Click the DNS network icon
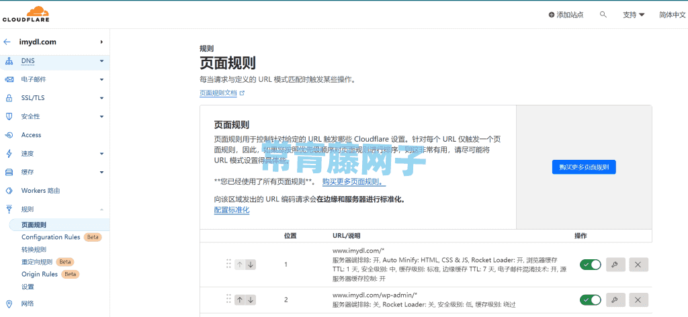 pos(9,61)
